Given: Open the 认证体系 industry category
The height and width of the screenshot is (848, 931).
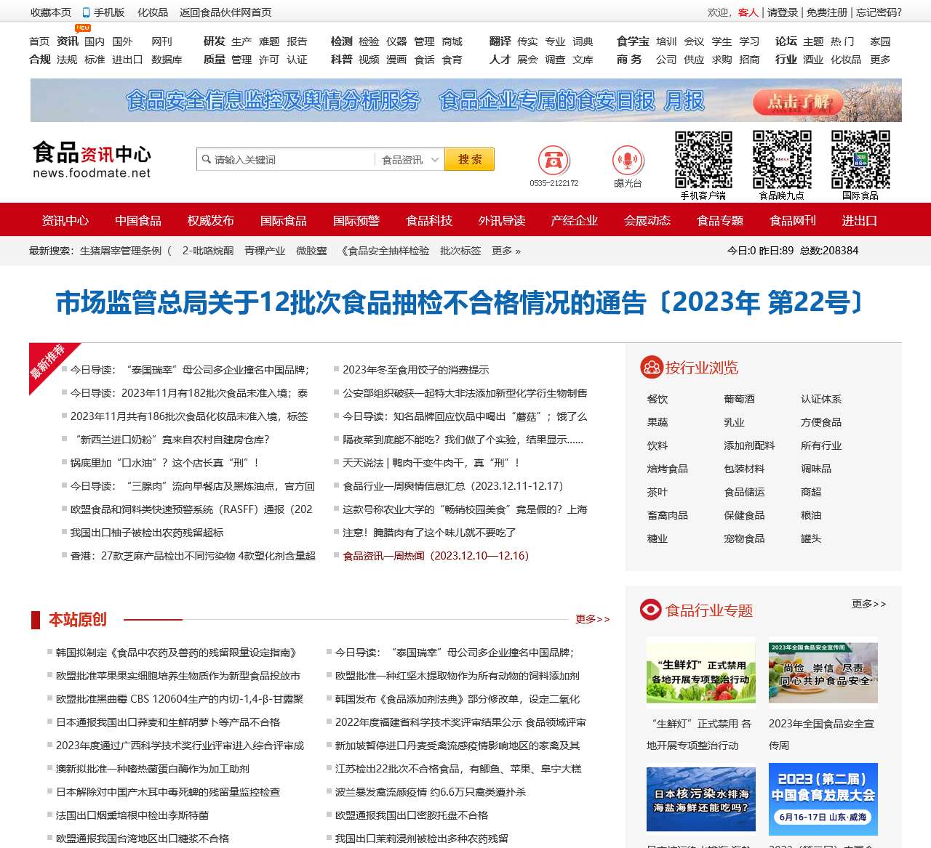Looking at the screenshot, I should [821, 399].
